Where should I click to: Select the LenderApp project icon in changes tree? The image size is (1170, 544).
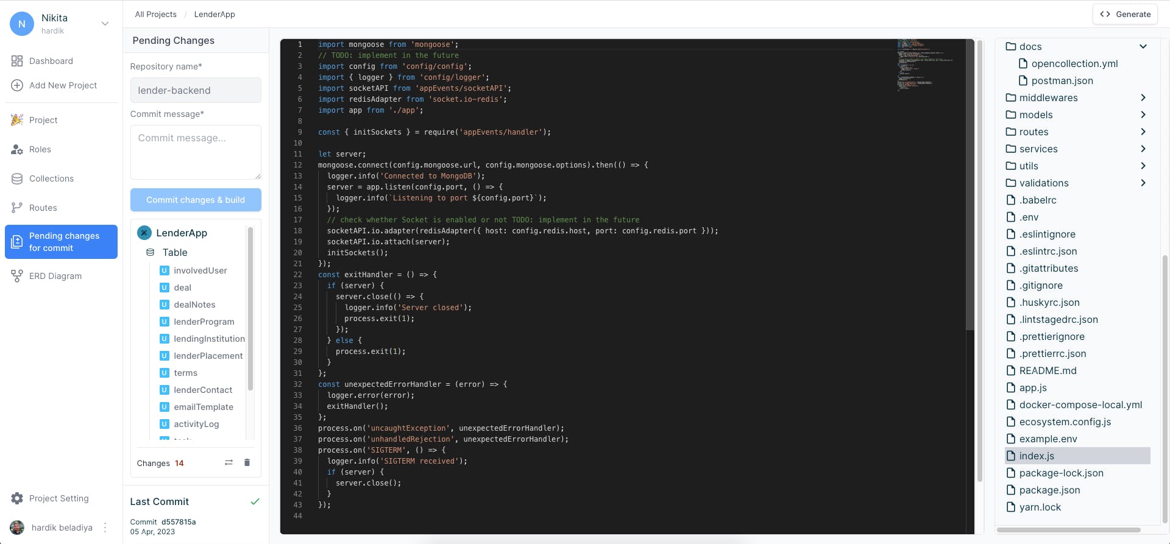[x=144, y=233]
